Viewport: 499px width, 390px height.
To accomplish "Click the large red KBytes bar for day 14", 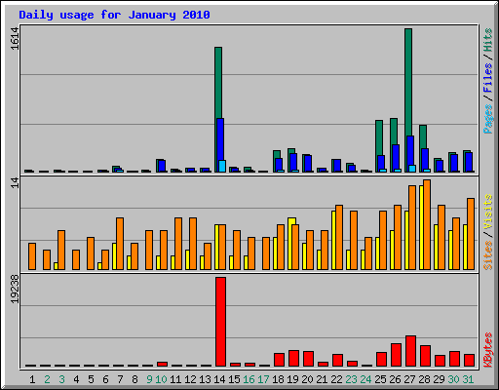I will (220, 322).
